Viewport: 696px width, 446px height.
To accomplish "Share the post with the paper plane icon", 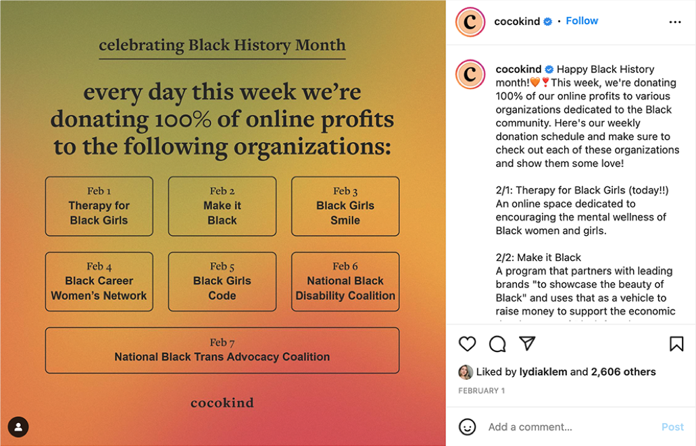I will (527, 343).
